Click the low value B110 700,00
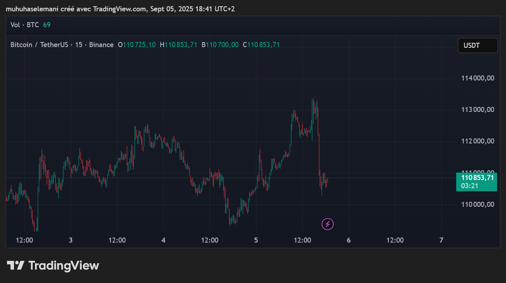Image resolution: width=506 pixels, height=283 pixels. (220, 45)
